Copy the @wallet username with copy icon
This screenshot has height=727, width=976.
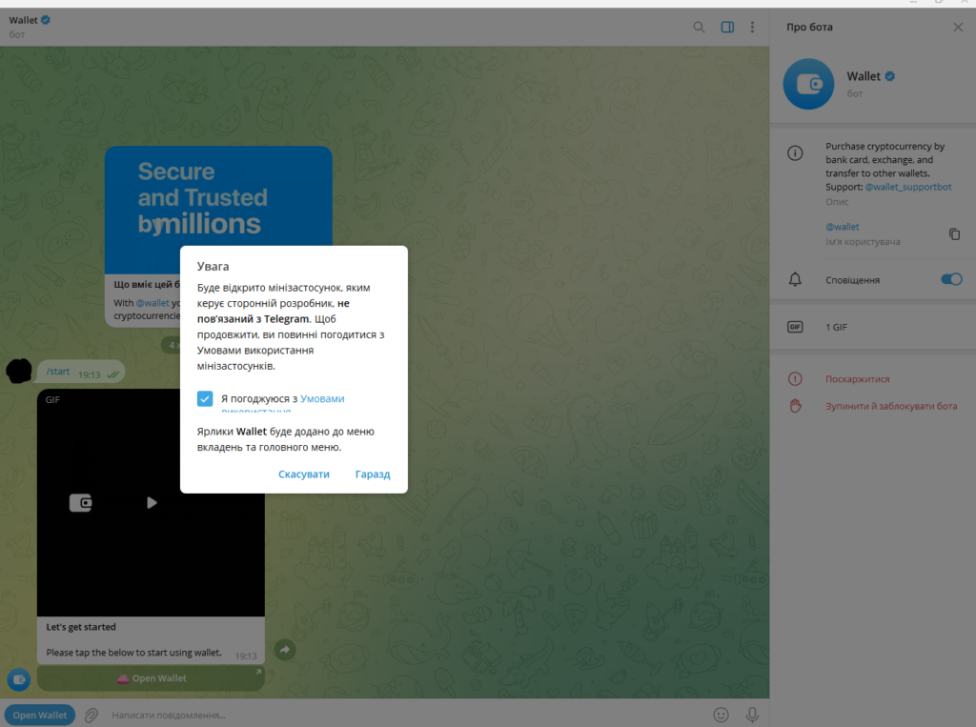[953, 233]
